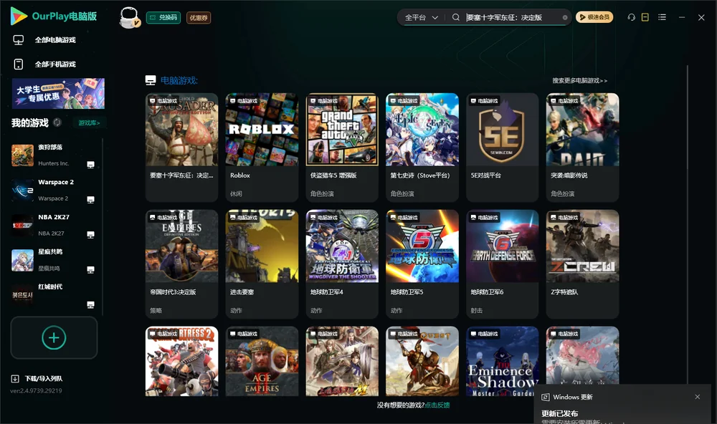The width and height of the screenshot is (717, 424).
Task: Click the 下载/导入队列 download icon
Action: click(15, 379)
